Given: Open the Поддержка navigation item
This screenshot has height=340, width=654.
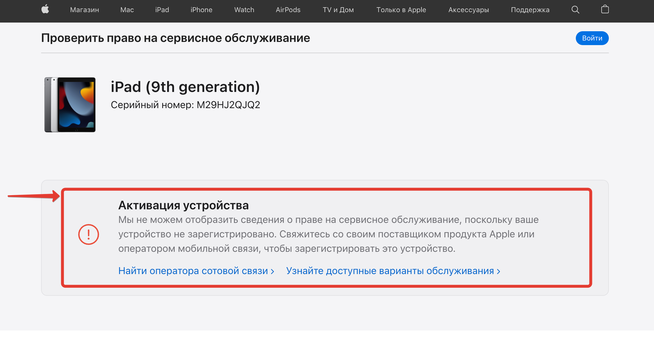Looking at the screenshot, I should (x=530, y=10).
